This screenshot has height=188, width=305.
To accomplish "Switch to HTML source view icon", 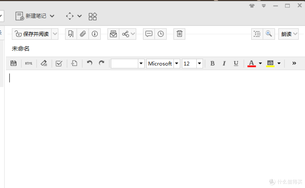I will point(29,63).
